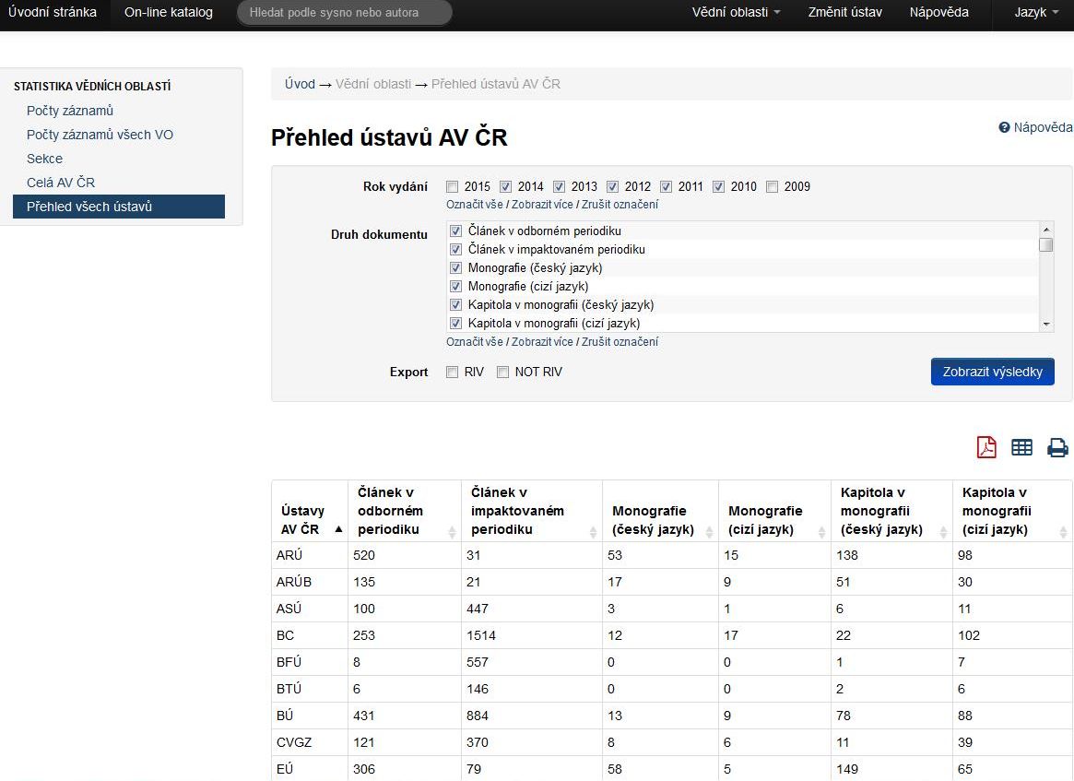Sort by Kapitola v monografii (český jazyk)
The height and width of the screenshot is (781, 1074).
pyautogui.click(x=943, y=532)
